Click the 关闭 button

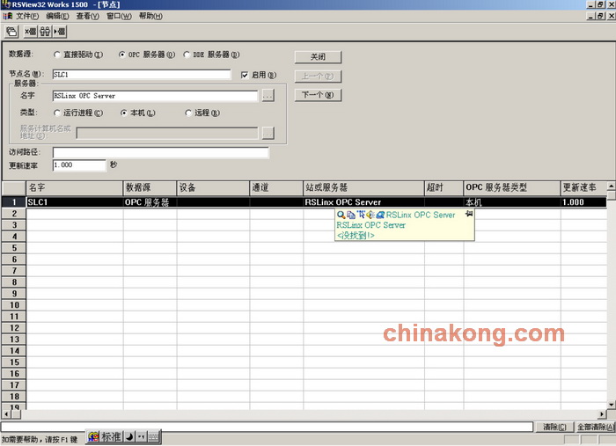pyautogui.click(x=319, y=57)
